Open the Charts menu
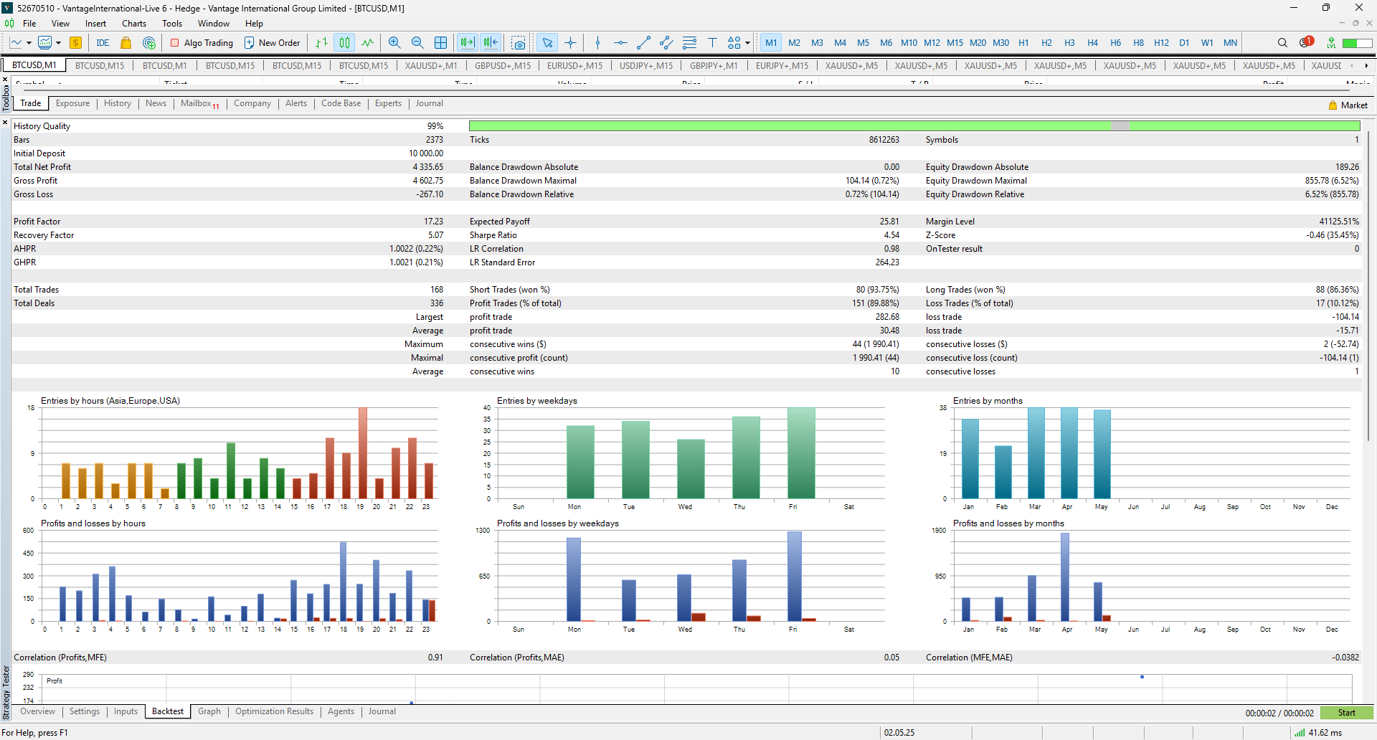The width and height of the screenshot is (1377, 740). click(x=133, y=24)
